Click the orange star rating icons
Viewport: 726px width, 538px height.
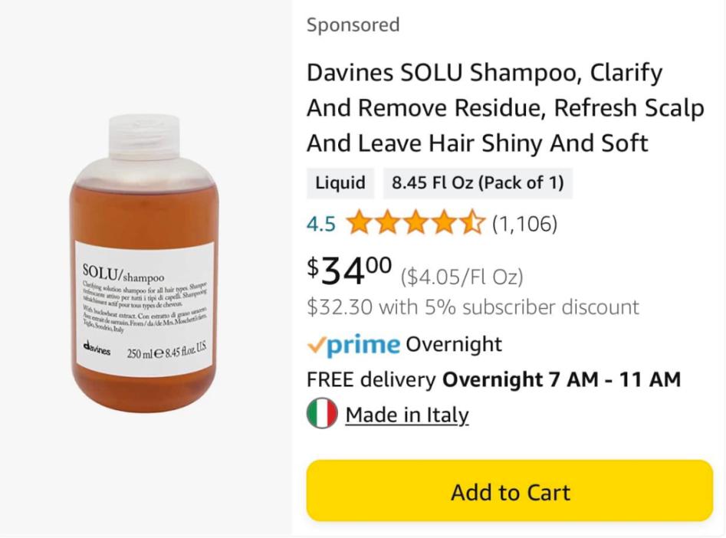[416, 224]
